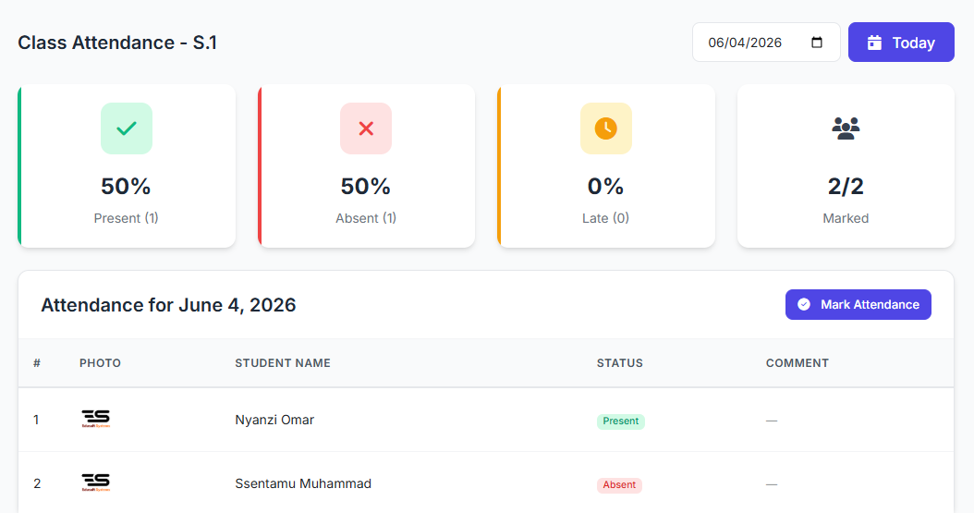Click the 'Marked' label under 2/2

(846, 218)
